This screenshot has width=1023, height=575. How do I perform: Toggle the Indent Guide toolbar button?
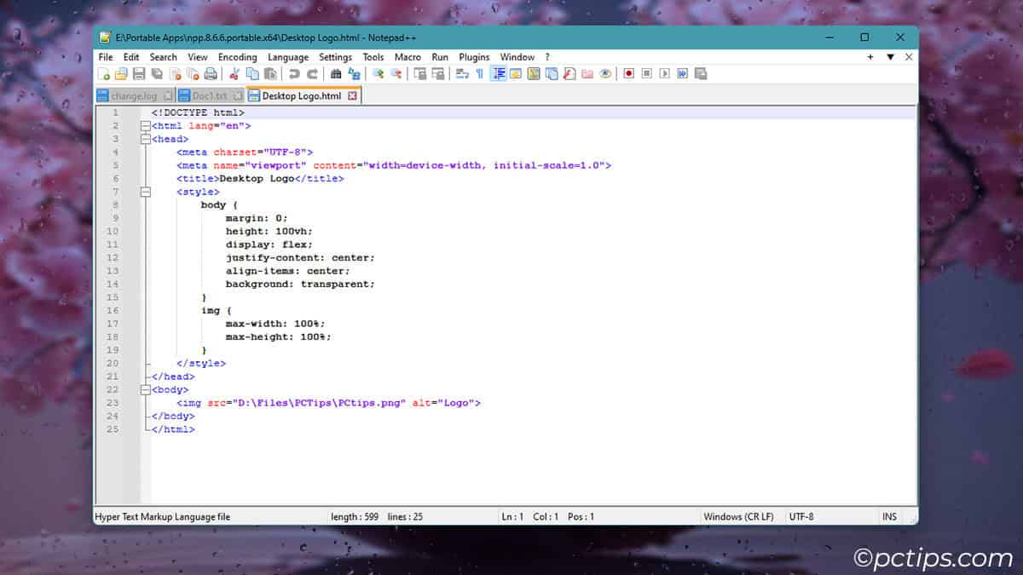coord(498,74)
